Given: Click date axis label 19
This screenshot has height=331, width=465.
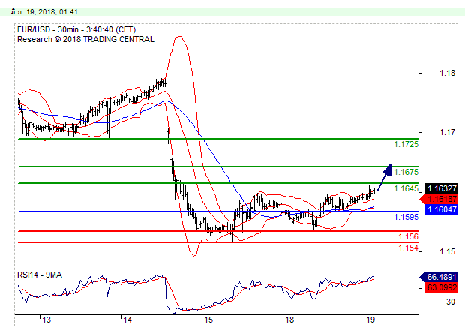Looking at the screenshot, I should pos(370,320).
